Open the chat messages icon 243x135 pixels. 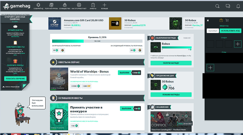[x=228, y=6]
